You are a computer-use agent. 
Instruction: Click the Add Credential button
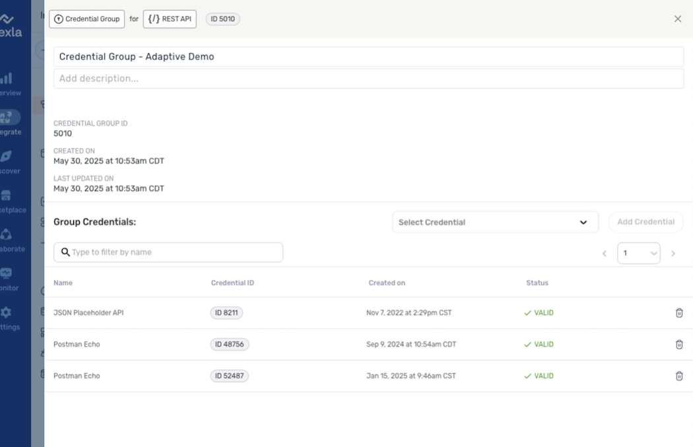(x=645, y=223)
